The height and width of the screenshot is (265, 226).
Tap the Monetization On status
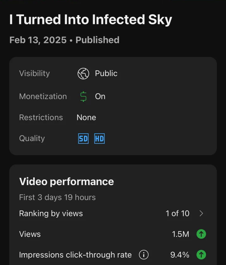[x=100, y=96]
